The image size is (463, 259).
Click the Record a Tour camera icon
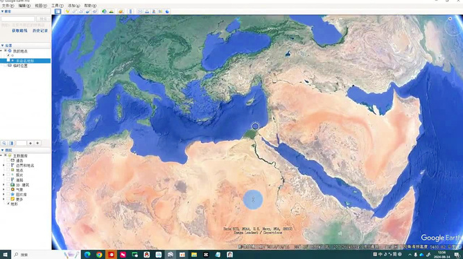[95, 12]
